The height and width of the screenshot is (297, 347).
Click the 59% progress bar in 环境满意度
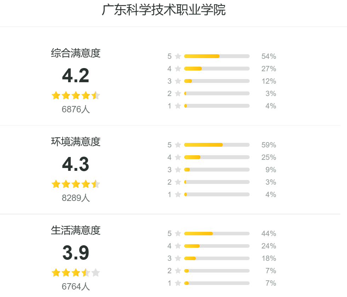[x=217, y=145]
